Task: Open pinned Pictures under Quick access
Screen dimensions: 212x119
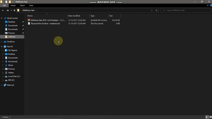Action: pyautogui.click(x=12, y=33)
